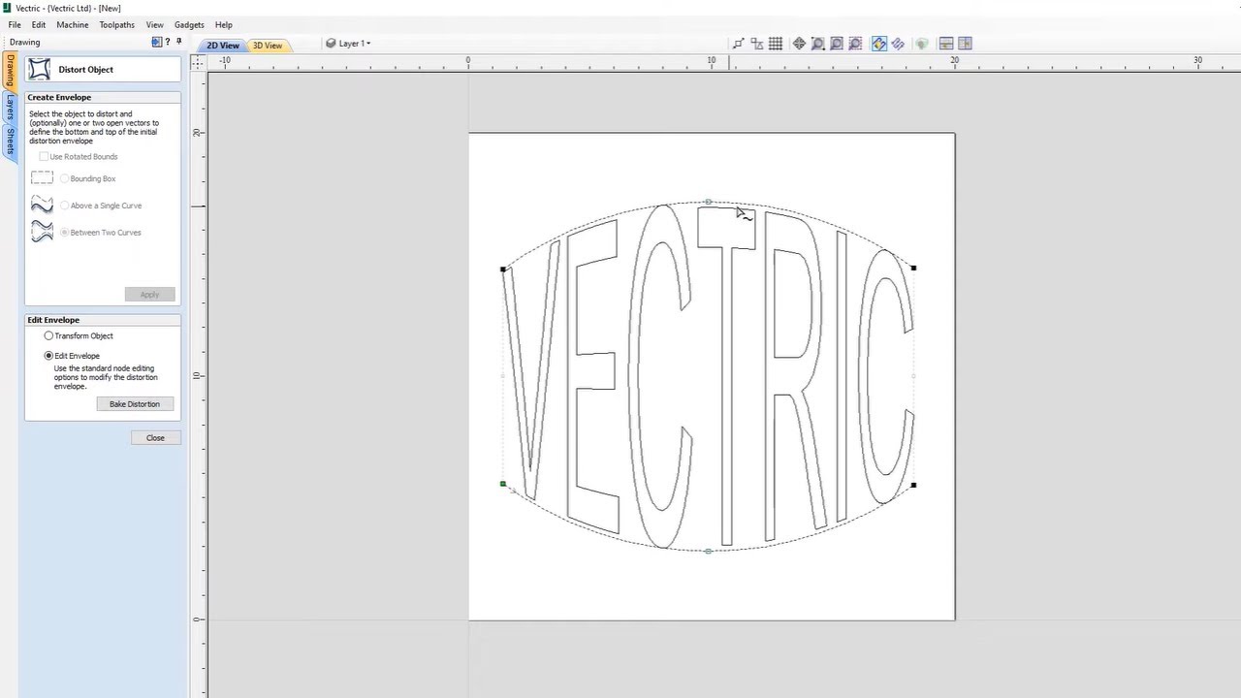
Task: Click the ruler origin corner icon
Action: click(198, 61)
